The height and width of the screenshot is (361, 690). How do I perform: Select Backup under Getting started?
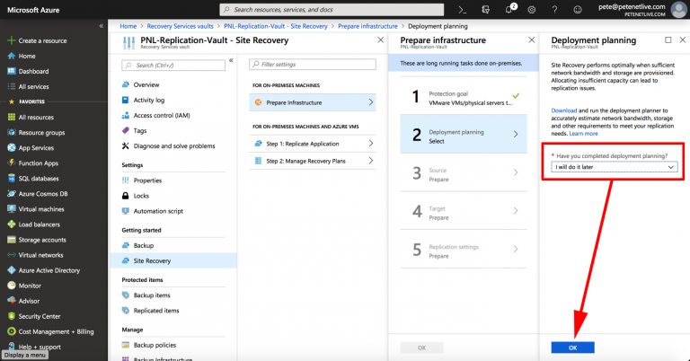pos(144,246)
